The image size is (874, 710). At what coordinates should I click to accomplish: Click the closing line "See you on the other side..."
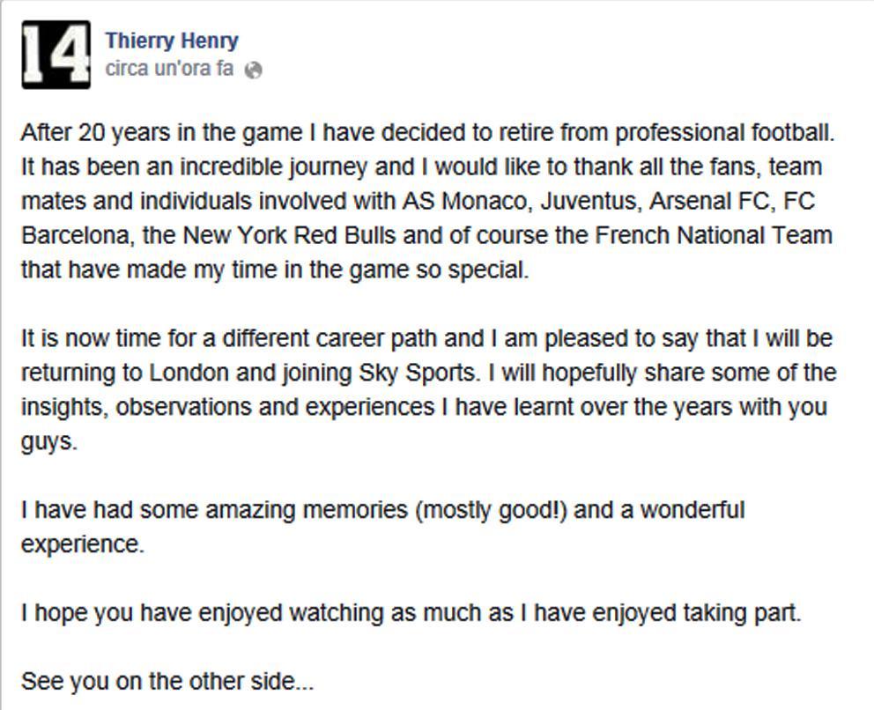(x=167, y=681)
